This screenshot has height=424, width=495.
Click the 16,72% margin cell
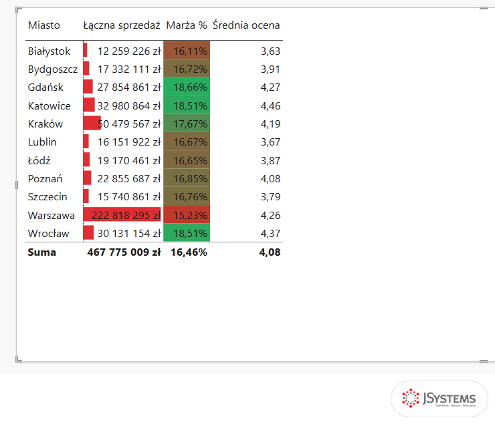click(187, 69)
